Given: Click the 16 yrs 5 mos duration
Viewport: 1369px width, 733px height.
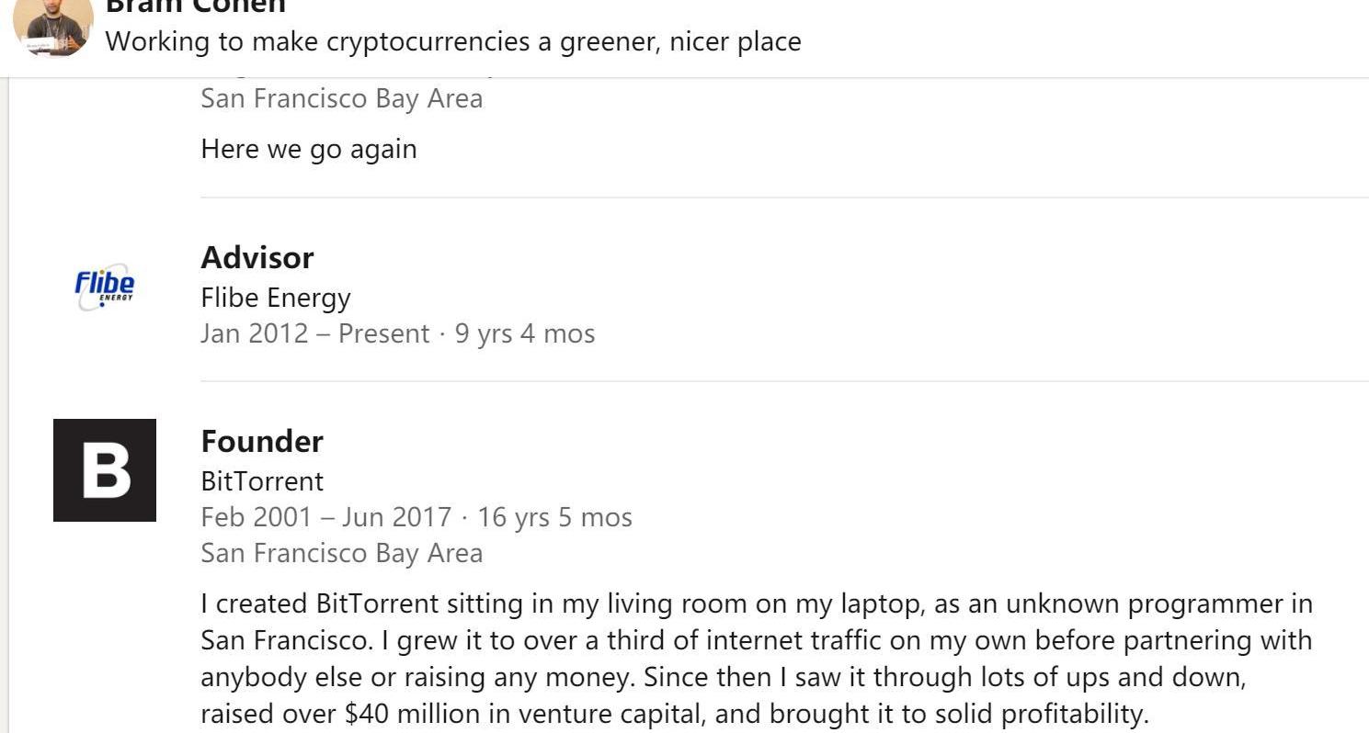Looking at the screenshot, I should click(x=554, y=517).
